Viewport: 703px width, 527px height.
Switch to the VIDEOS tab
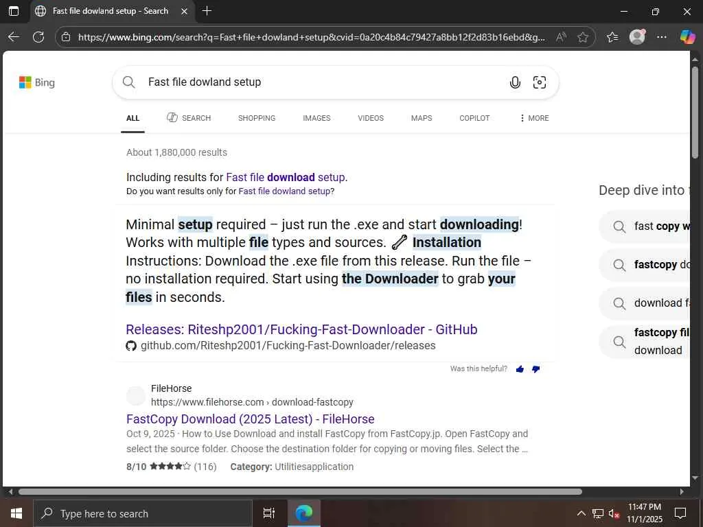(371, 118)
